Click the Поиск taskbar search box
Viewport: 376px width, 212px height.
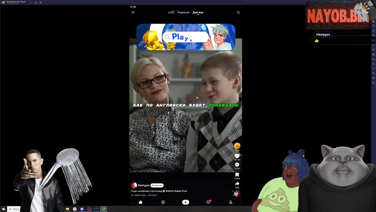coord(14,209)
